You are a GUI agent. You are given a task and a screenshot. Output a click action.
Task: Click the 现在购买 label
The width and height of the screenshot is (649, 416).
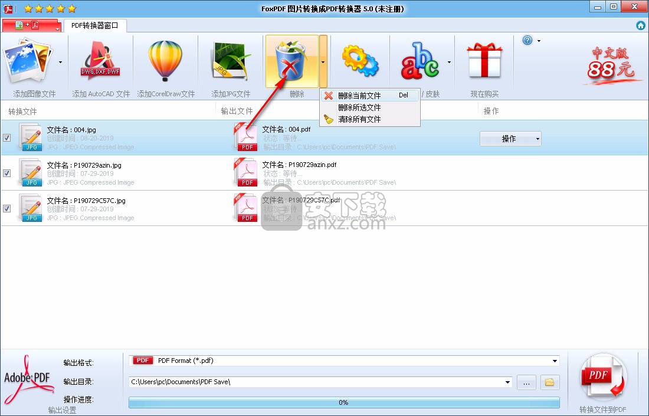point(484,94)
